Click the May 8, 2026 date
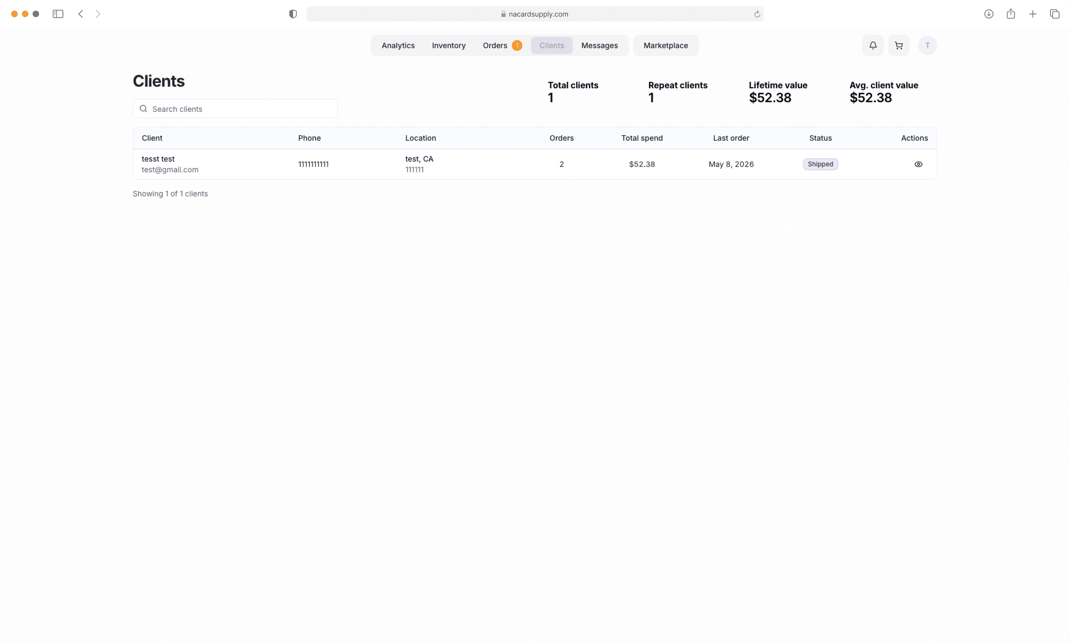1070x642 pixels. pos(731,164)
